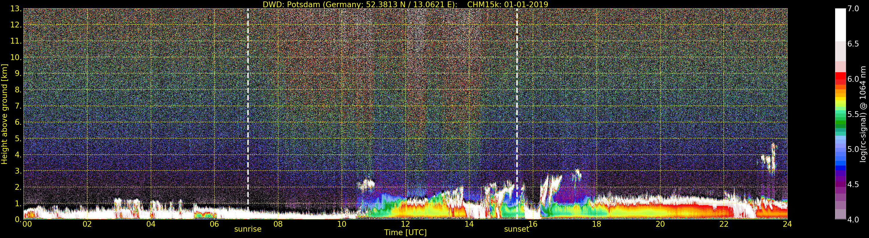Click the white dashed sunset line
This screenshot has height=238, width=869.
(517, 101)
